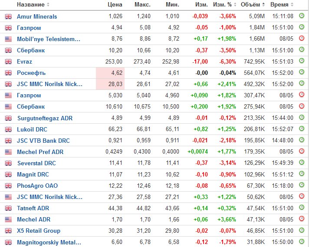Click the green clock icon in Evraz row
The image size is (309, 247).
pyautogui.click(x=302, y=61)
